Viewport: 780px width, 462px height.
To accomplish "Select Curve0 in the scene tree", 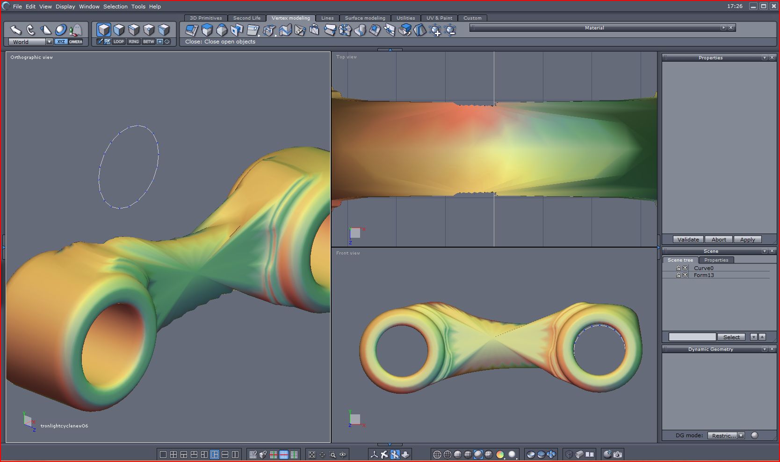I will [x=703, y=268].
